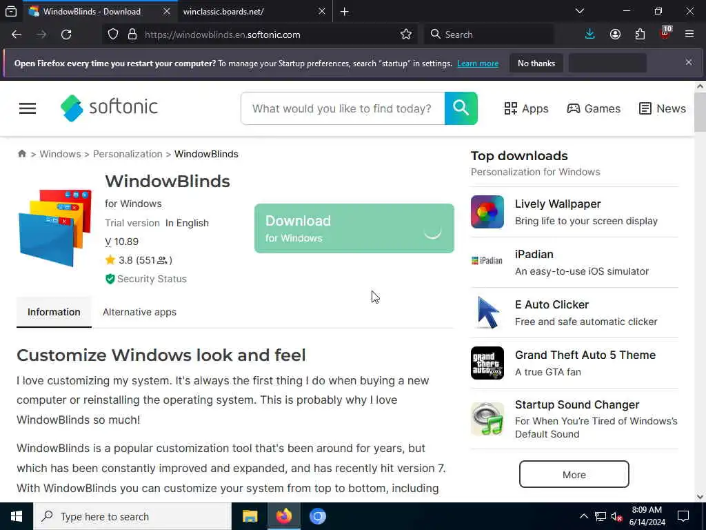Click No thanks in the Firefox notification

(x=536, y=63)
